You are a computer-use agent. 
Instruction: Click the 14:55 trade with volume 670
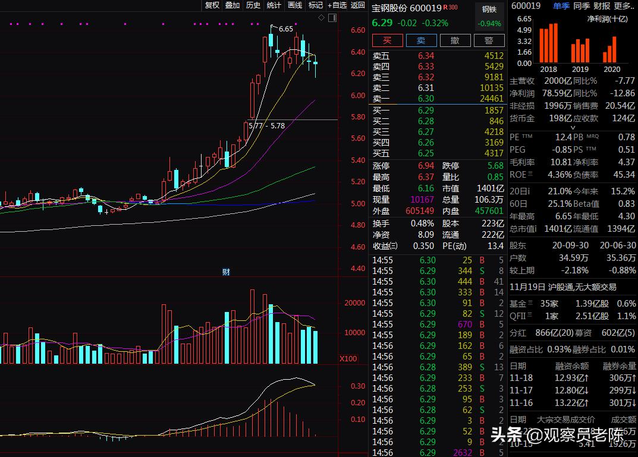(x=438, y=324)
